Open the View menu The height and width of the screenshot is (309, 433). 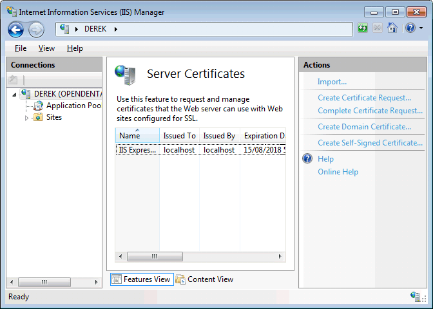click(46, 48)
